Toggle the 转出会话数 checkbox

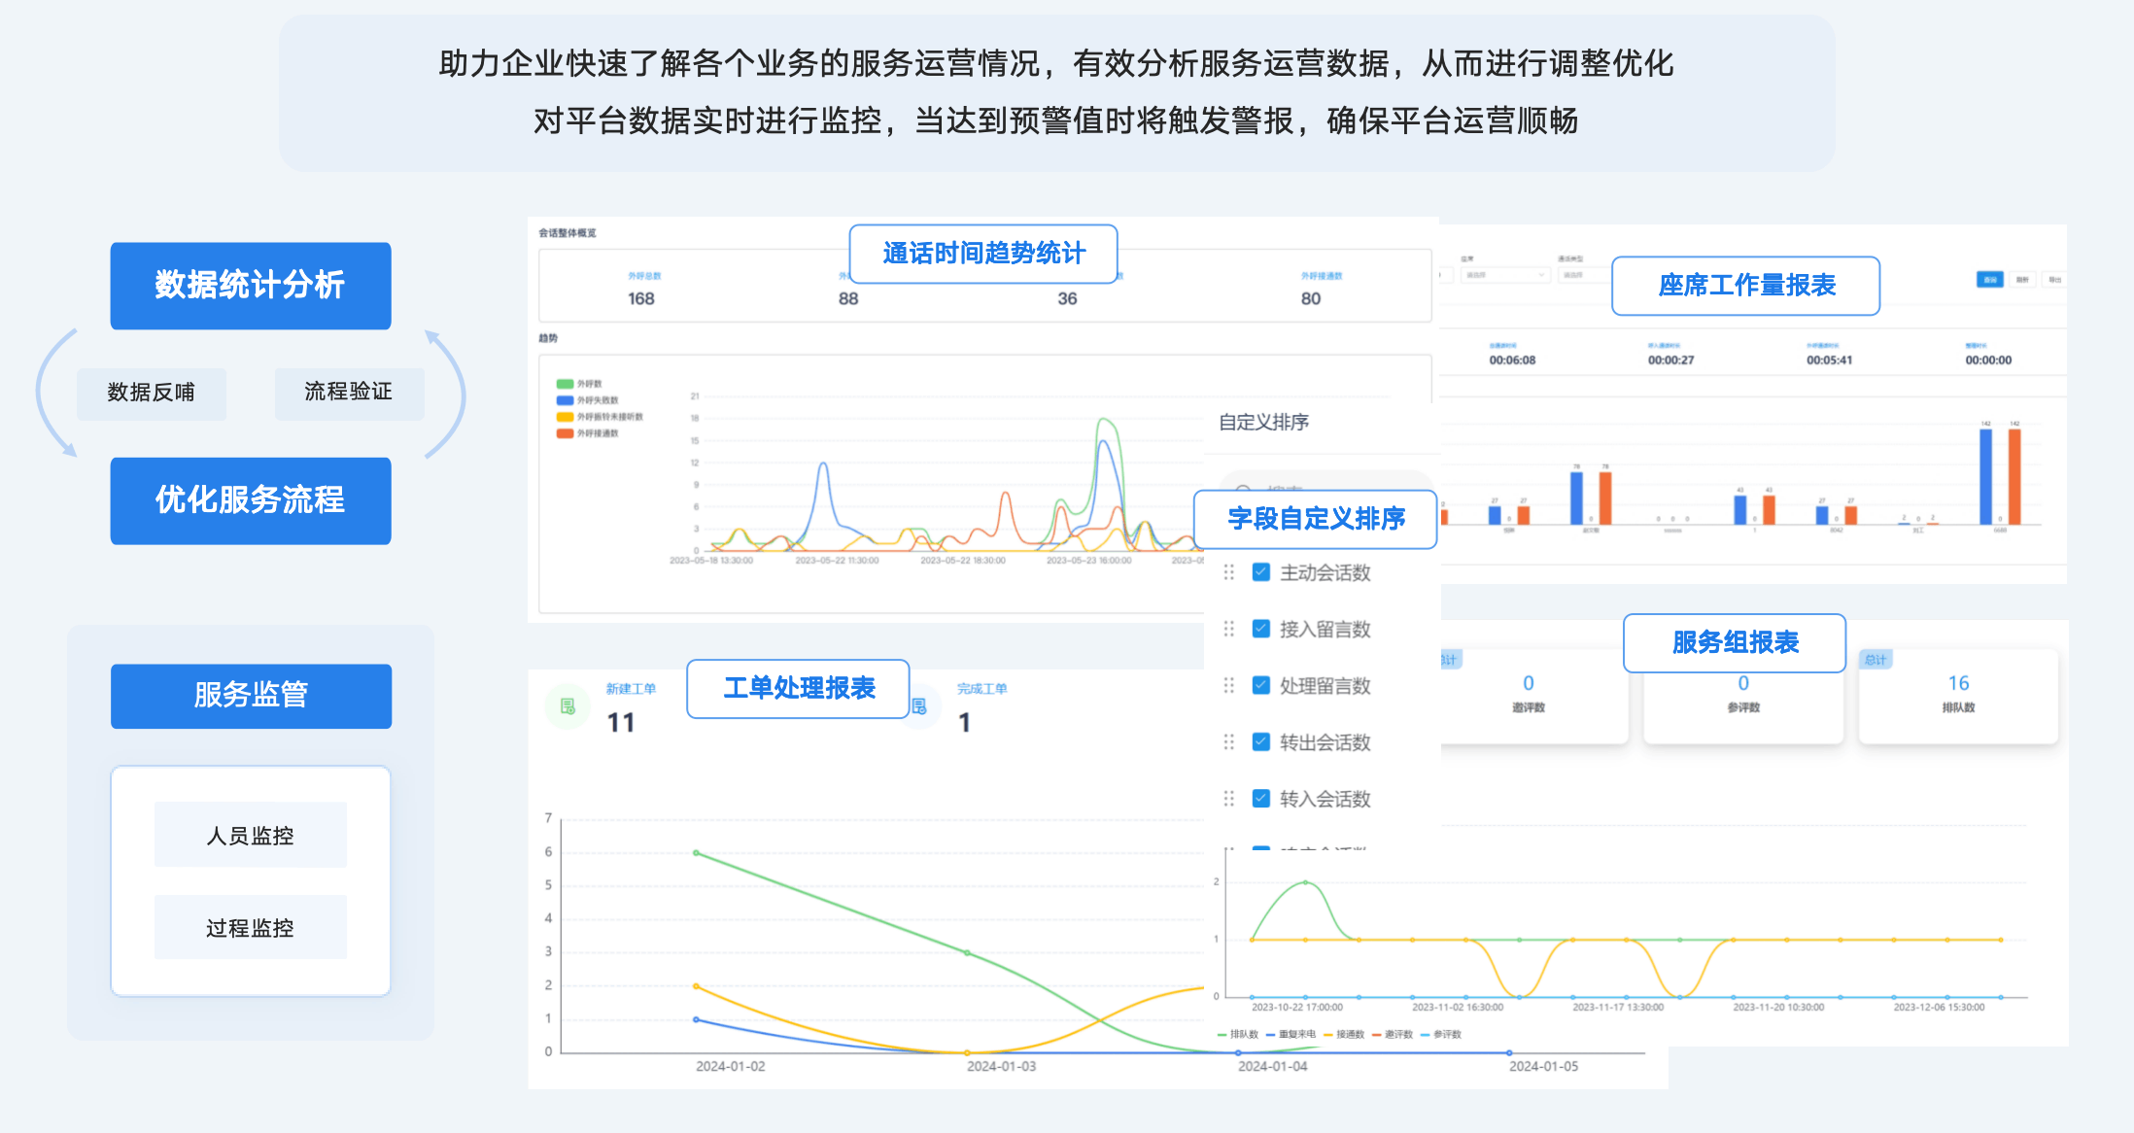tap(1261, 742)
